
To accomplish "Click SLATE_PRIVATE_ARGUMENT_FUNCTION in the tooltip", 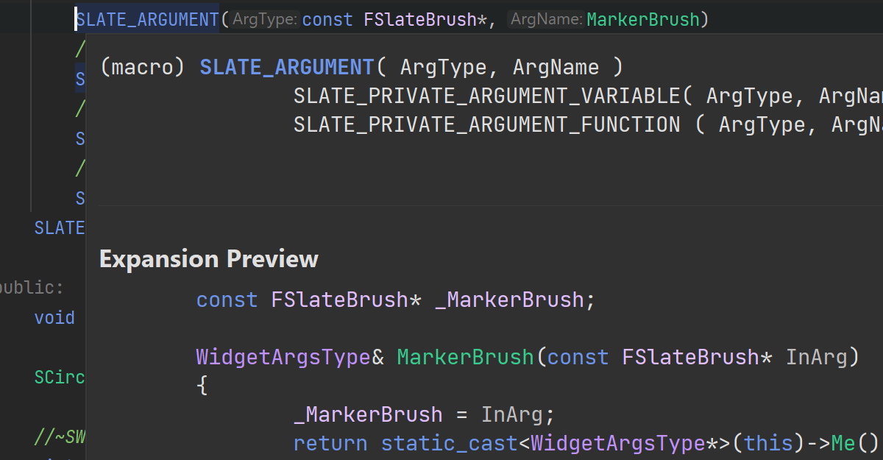I will coord(486,124).
